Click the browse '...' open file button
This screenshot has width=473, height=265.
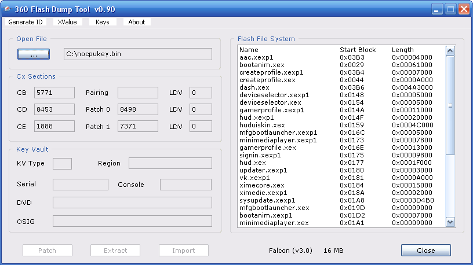pyautogui.click(x=34, y=54)
